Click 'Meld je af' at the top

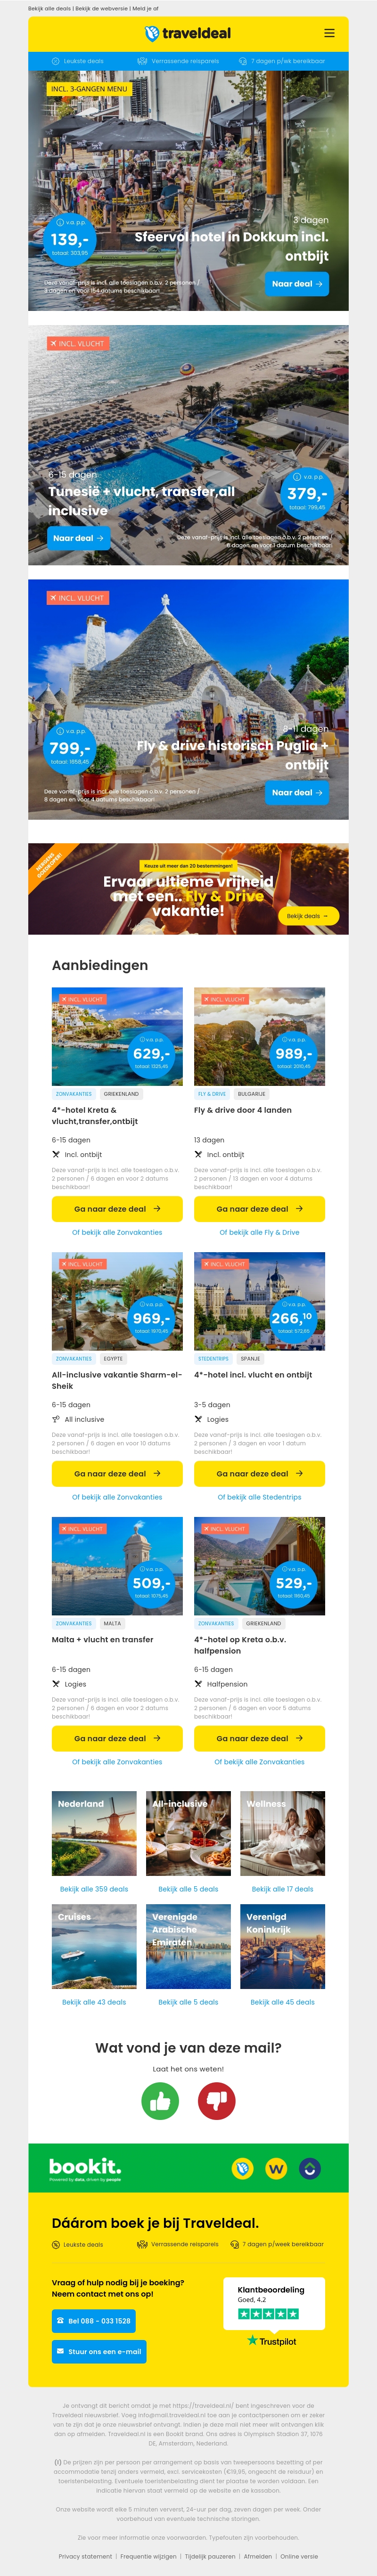[145, 8]
